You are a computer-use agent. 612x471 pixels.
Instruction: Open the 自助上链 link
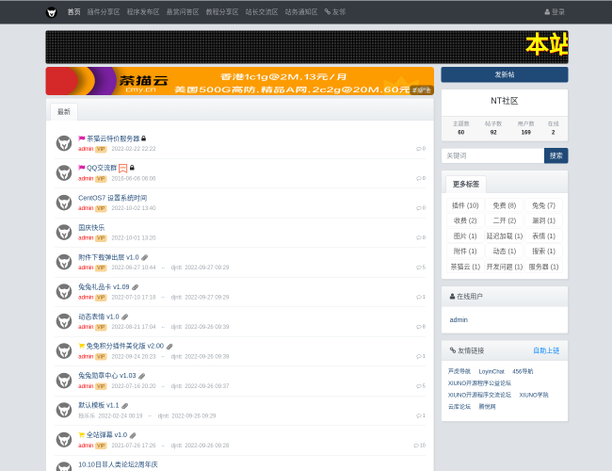point(546,350)
